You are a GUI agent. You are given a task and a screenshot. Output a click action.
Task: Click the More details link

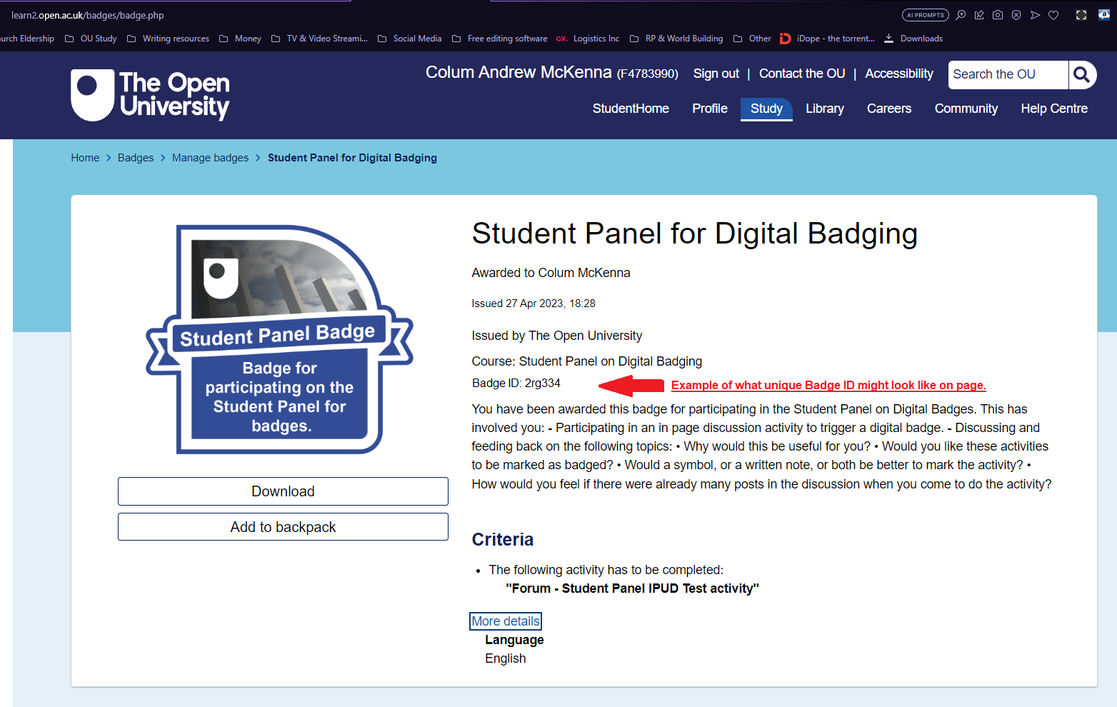(x=506, y=621)
